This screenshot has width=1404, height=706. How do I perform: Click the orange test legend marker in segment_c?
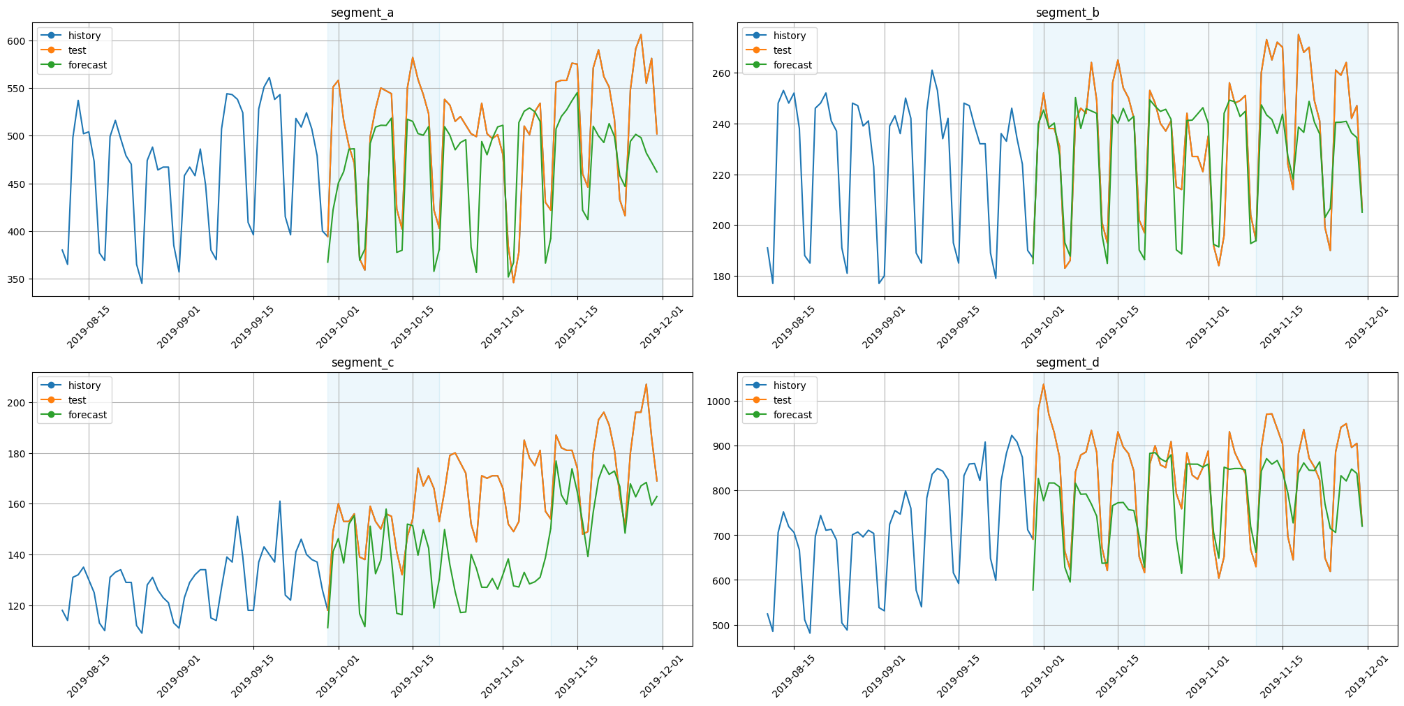click(x=52, y=400)
